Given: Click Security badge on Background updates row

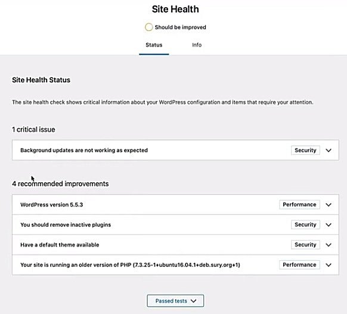Looking at the screenshot, I should 305,150.
